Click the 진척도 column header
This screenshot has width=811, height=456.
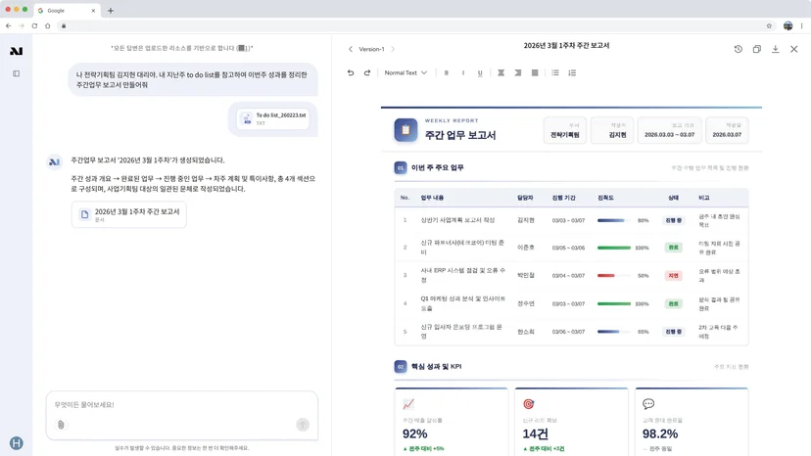pos(605,198)
